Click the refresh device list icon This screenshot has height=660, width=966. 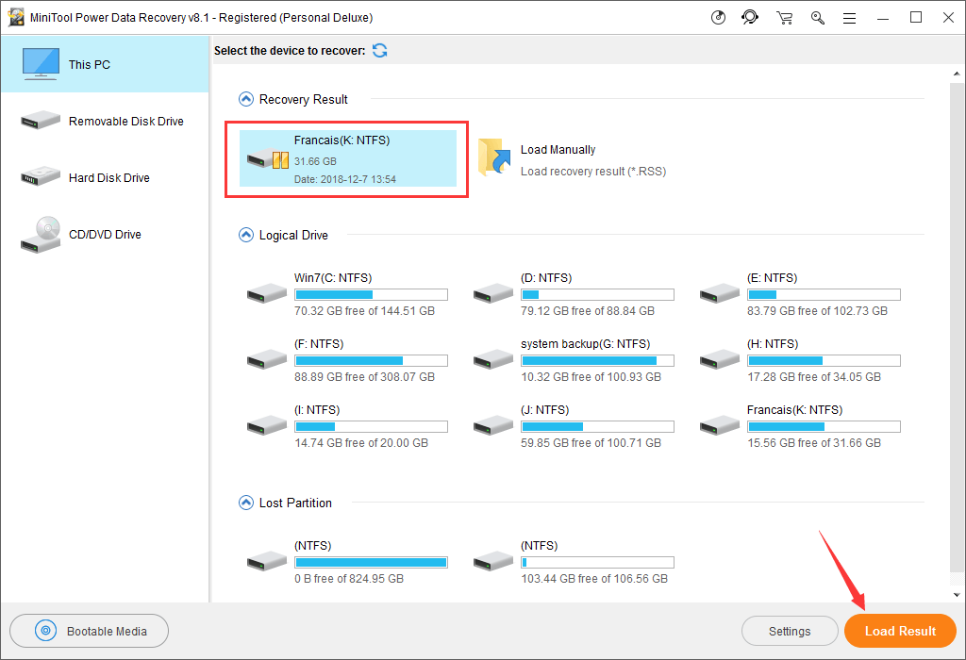click(x=380, y=51)
